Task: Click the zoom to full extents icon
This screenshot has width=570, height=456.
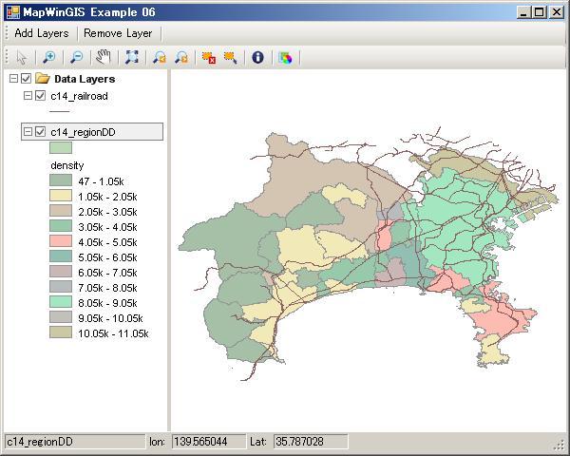Action: click(x=132, y=58)
